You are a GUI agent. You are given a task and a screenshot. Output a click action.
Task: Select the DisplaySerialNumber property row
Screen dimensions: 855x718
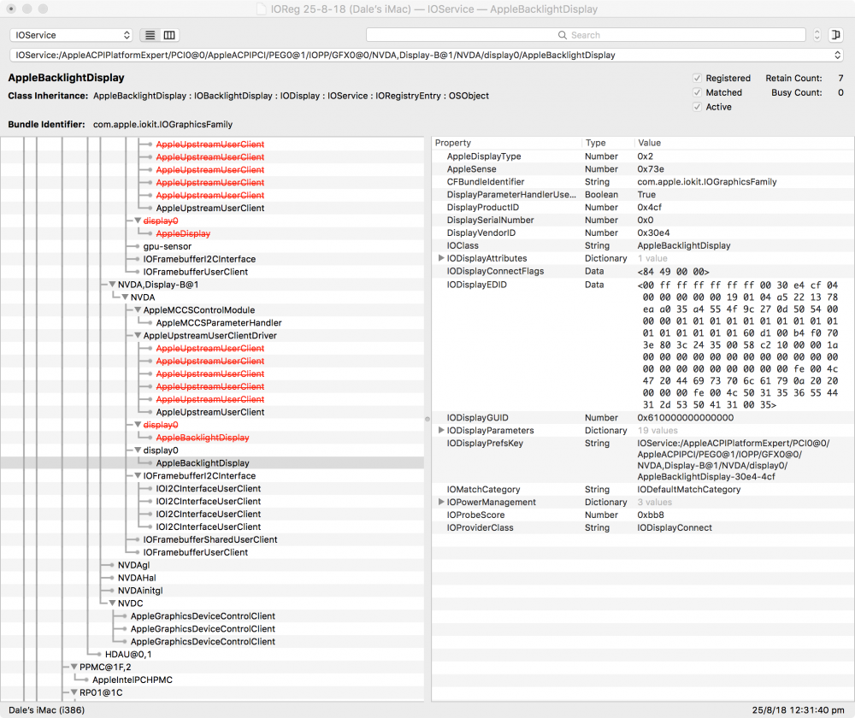pyautogui.click(x=643, y=220)
